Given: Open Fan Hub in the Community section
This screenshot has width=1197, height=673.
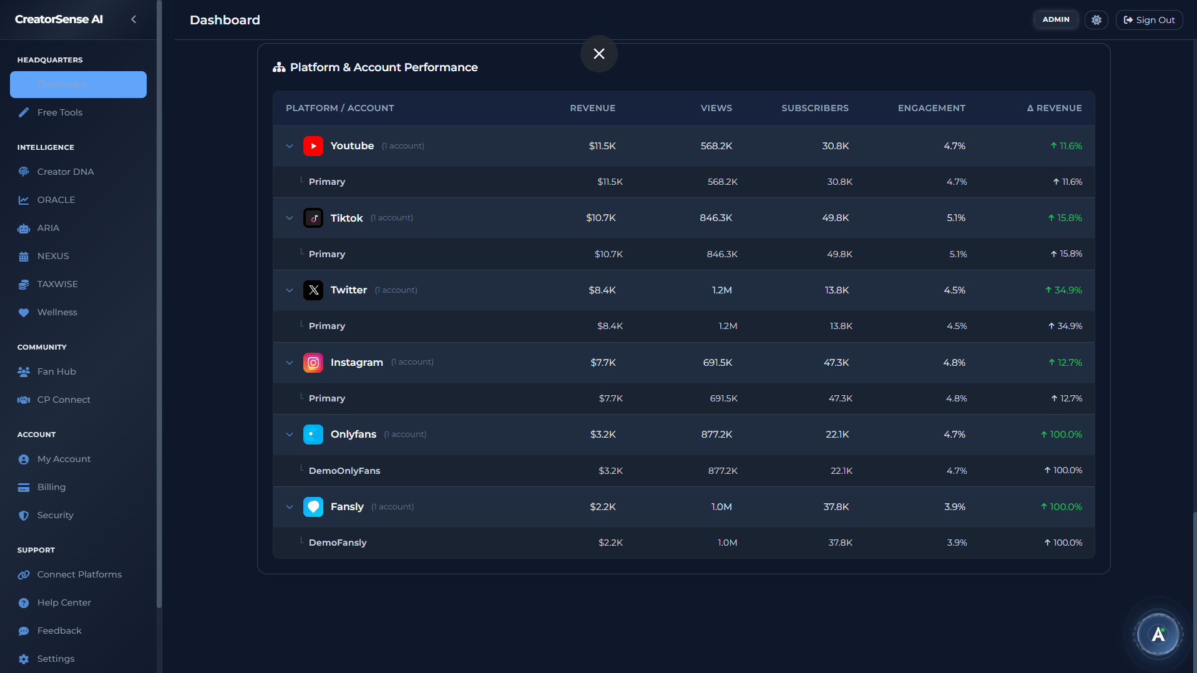Looking at the screenshot, I should point(55,371).
